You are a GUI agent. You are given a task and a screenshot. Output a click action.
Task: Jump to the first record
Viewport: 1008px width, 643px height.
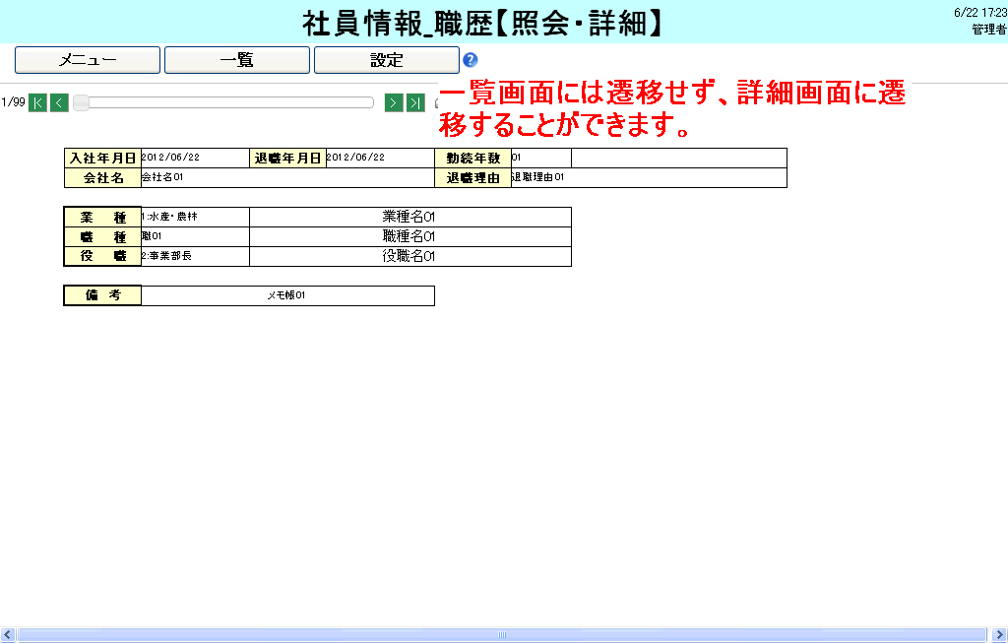pos(38,102)
